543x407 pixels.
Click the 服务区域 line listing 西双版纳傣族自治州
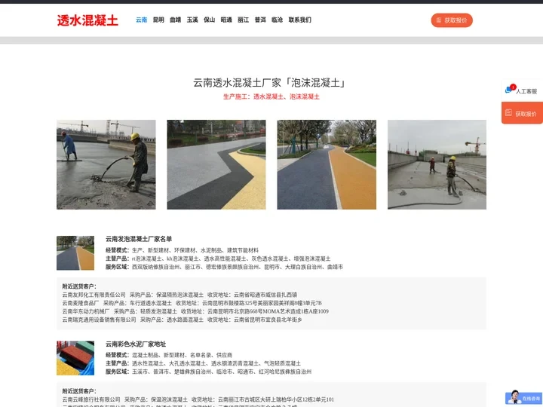click(x=225, y=267)
